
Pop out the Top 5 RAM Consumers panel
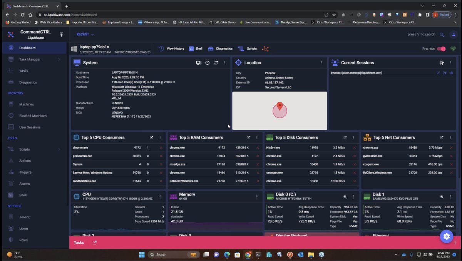(248, 137)
